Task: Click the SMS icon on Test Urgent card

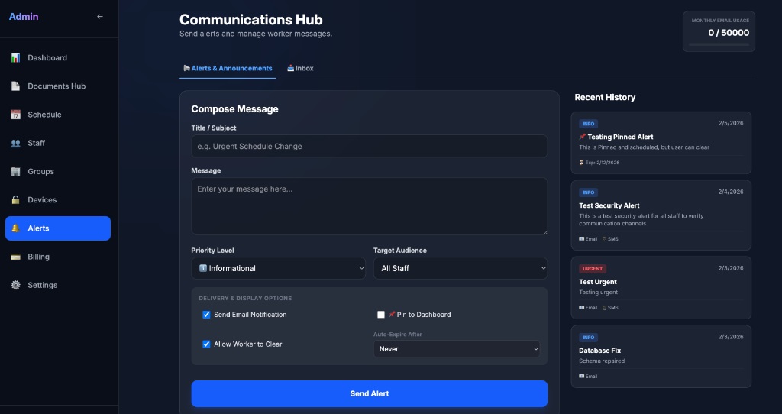Action: tap(604, 308)
